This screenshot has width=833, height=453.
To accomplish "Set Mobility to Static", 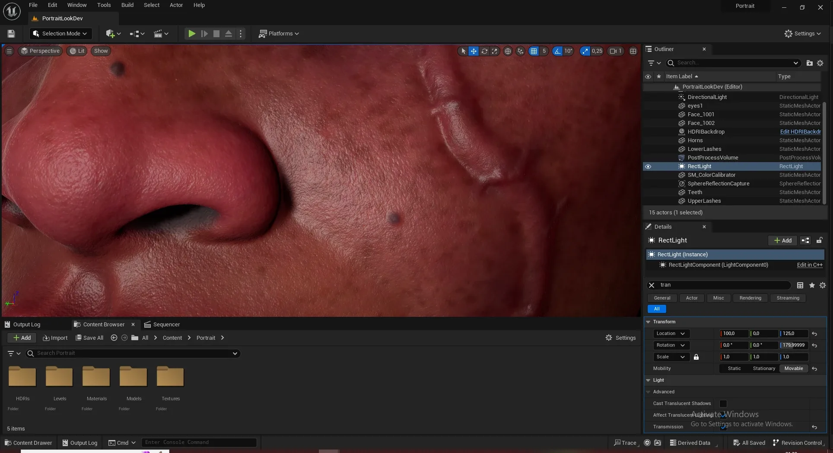I will (734, 369).
